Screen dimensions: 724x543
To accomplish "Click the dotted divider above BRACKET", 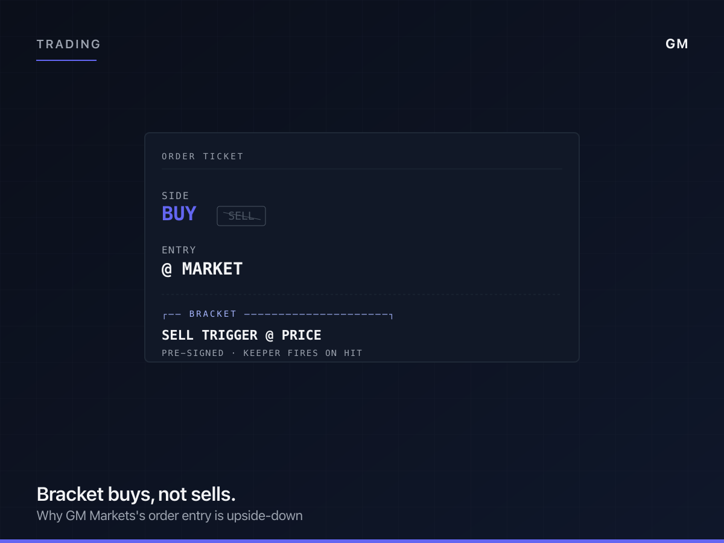I will 362,294.
